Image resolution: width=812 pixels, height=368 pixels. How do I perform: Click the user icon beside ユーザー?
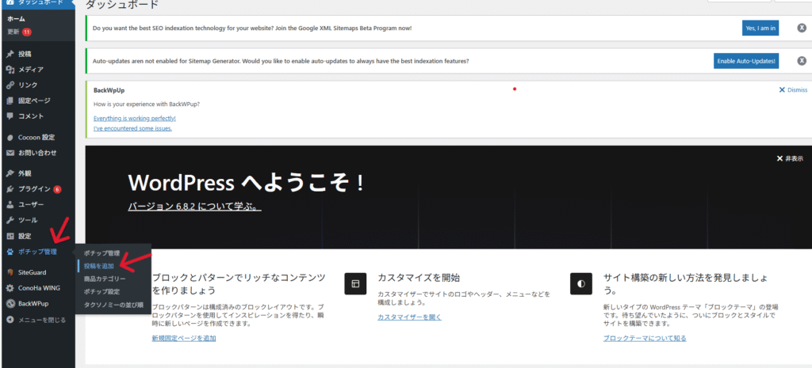click(10, 205)
